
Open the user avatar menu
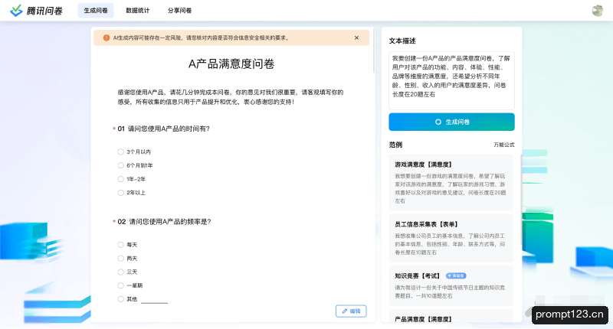[x=598, y=11]
